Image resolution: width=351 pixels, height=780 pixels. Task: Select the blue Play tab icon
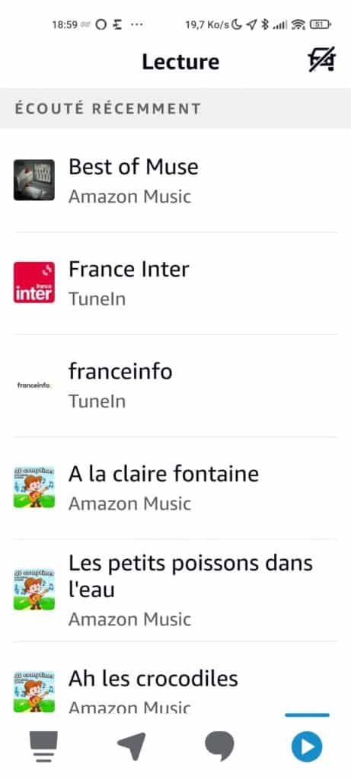point(307,746)
